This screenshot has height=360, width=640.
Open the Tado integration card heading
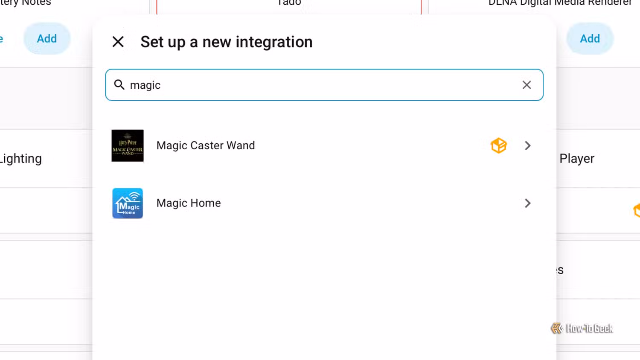(x=289, y=3)
